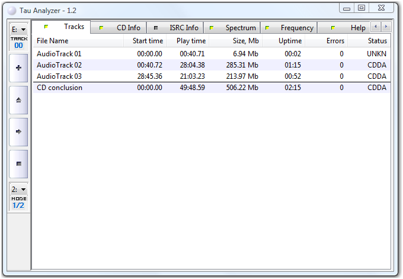Open the Help tab
Screen dimensions: 403x279
350,28
